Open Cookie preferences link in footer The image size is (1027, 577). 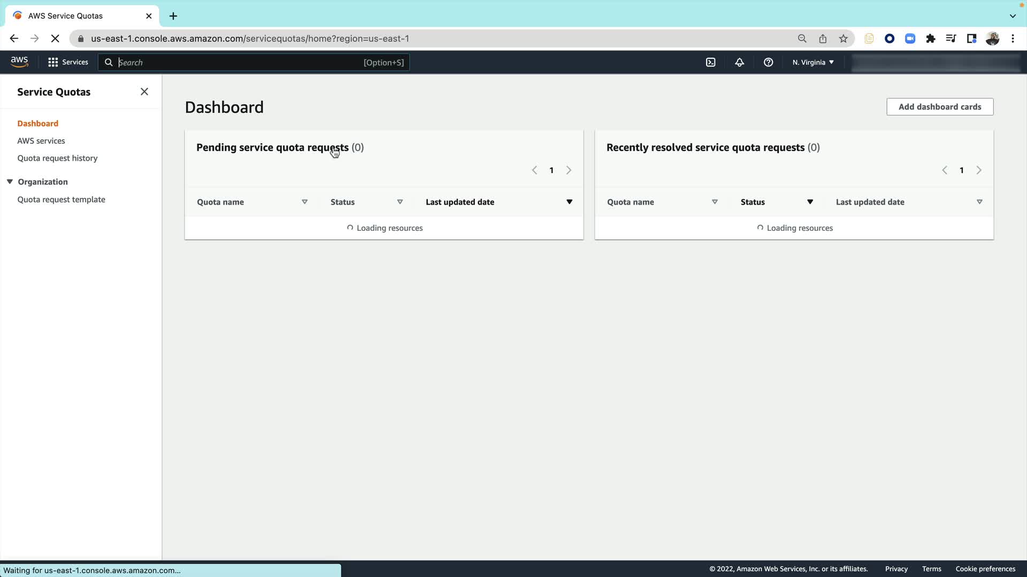click(x=985, y=569)
